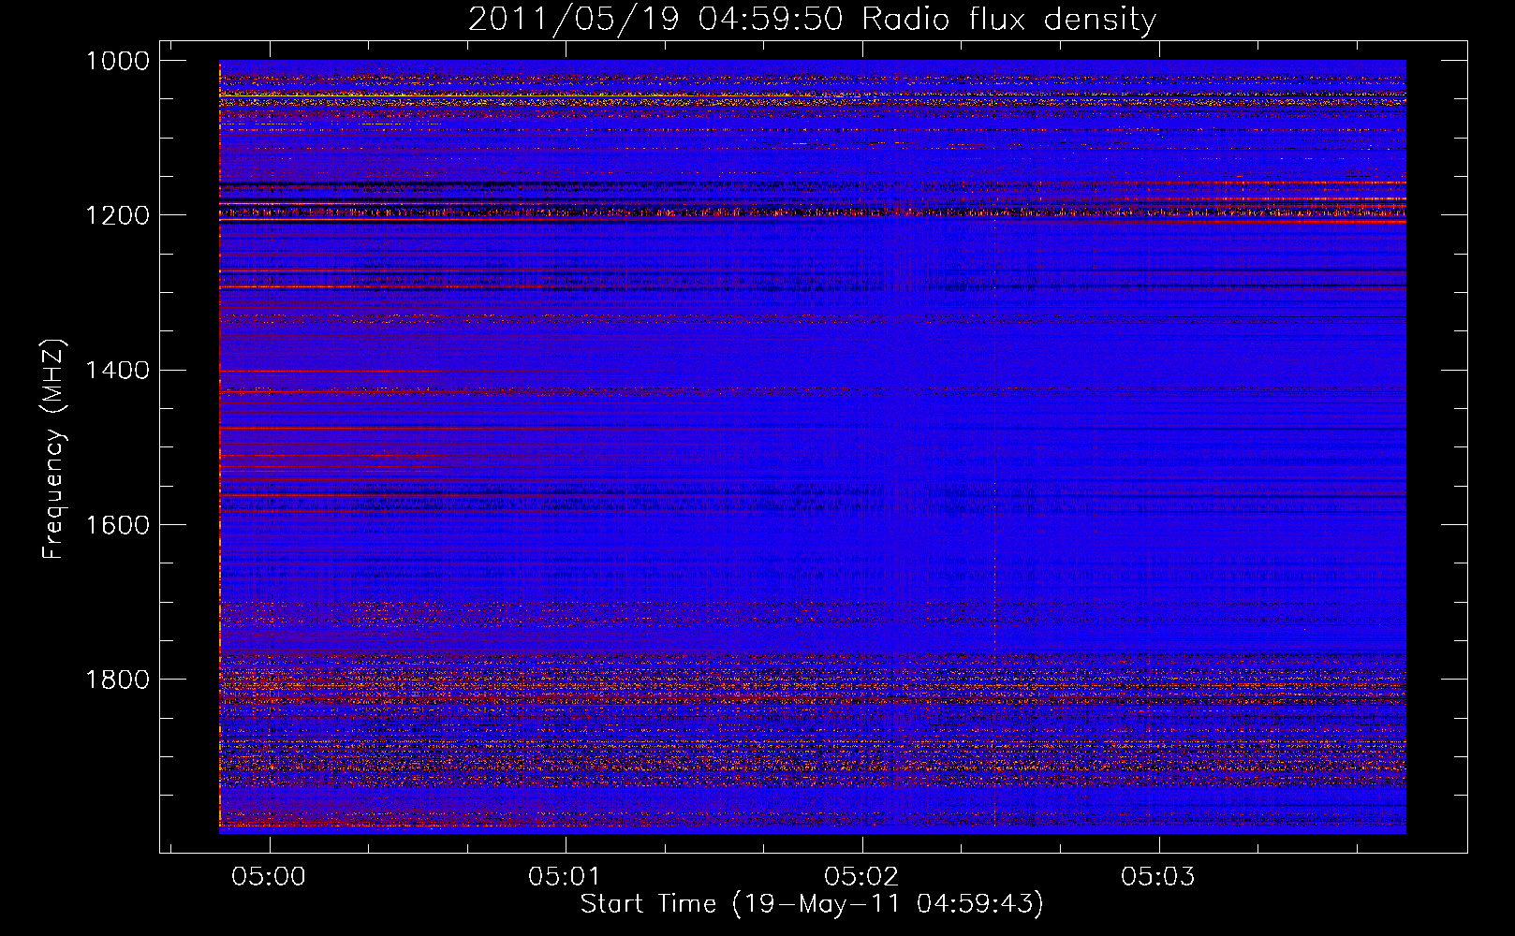The image size is (1515, 936).
Task: Click the '05:01' time axis label
Action: point(565,876)
